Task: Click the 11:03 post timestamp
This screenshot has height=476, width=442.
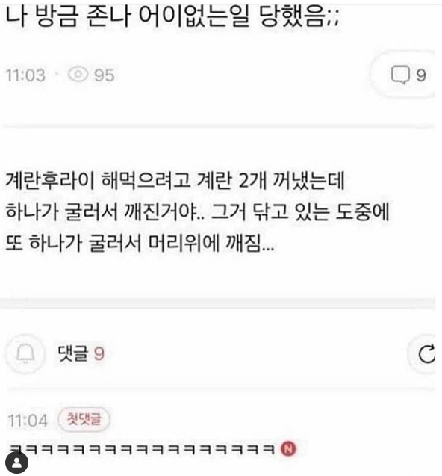Action: [25, 75]
